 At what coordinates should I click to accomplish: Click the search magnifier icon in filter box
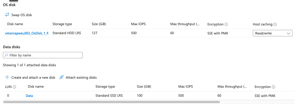click(6, 55)
